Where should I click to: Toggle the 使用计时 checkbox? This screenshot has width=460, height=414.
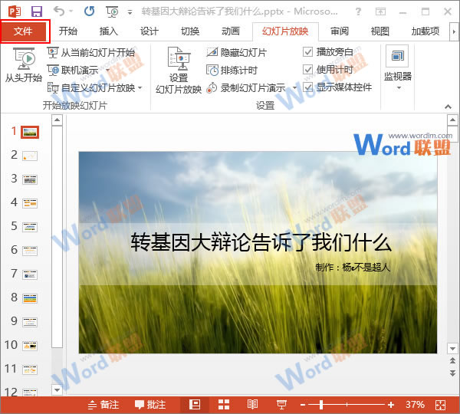point(307,70)
